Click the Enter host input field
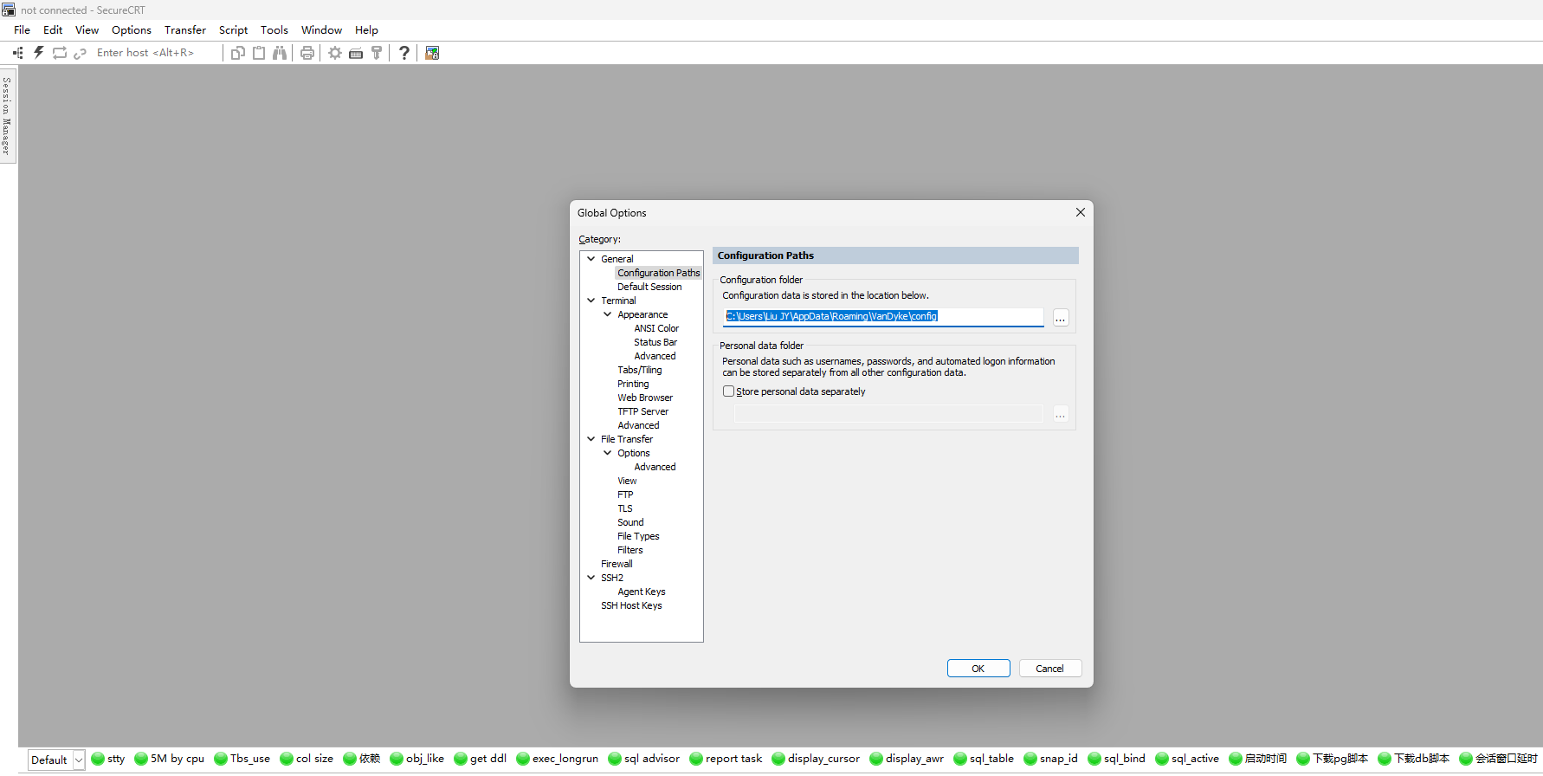Image resolution: width=1543 pixels, height=776 pixels. click(156, 53)
